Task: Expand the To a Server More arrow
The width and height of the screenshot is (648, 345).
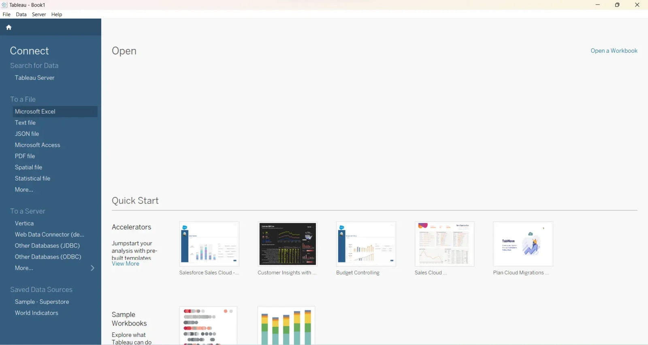Action: [x=92, y=268]
